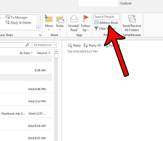Click the Search People field
This screenshot has height=141, width=163.
point(106,17)
